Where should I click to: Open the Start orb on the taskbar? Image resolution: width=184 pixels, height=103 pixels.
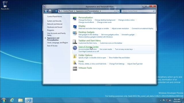pyautogui.click(x=4, y=100)
